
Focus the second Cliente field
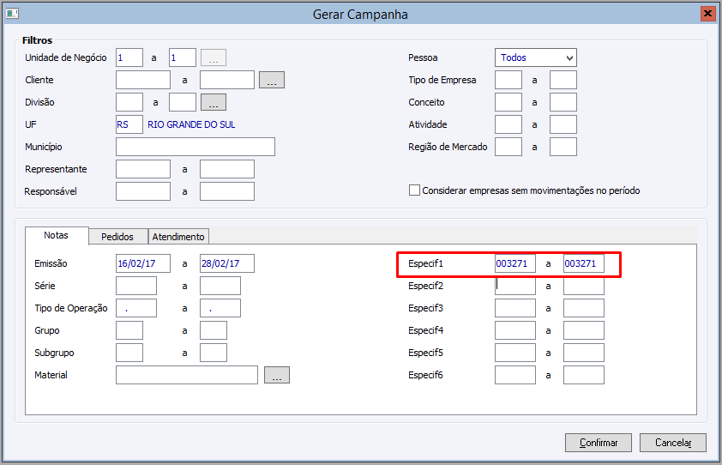click(227, 80)
